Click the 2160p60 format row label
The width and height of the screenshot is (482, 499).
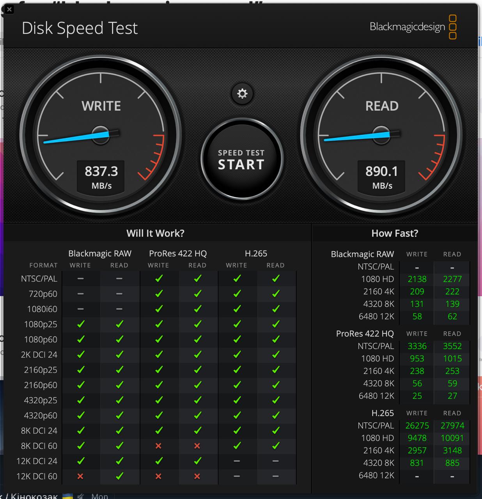41,385
